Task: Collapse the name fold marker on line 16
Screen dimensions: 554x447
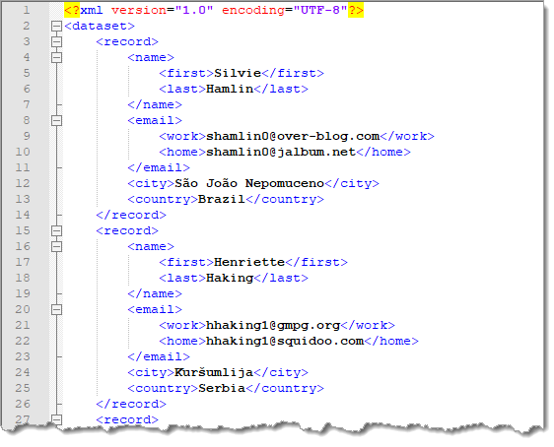Action: pos(56,246)
